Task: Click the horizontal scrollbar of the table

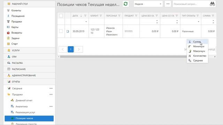Action: (x=123, y=57)
